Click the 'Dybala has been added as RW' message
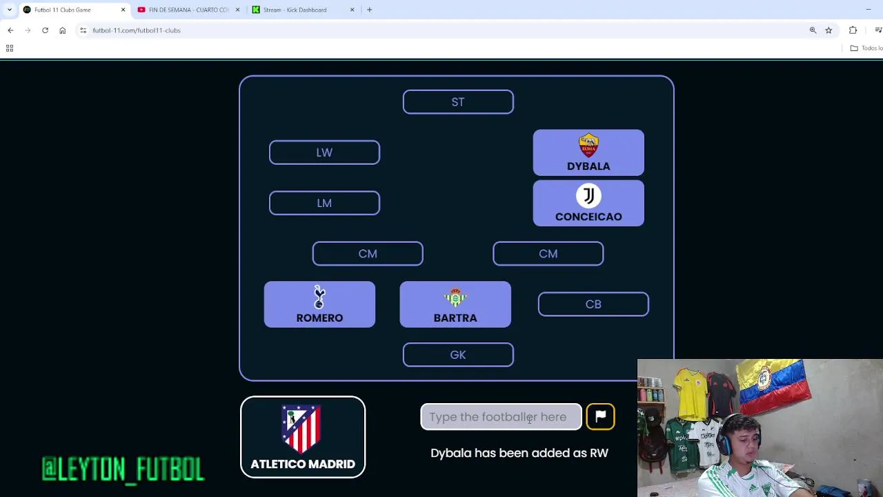The height and width of the screenshot is (497, 883). [x=519, y=453]
